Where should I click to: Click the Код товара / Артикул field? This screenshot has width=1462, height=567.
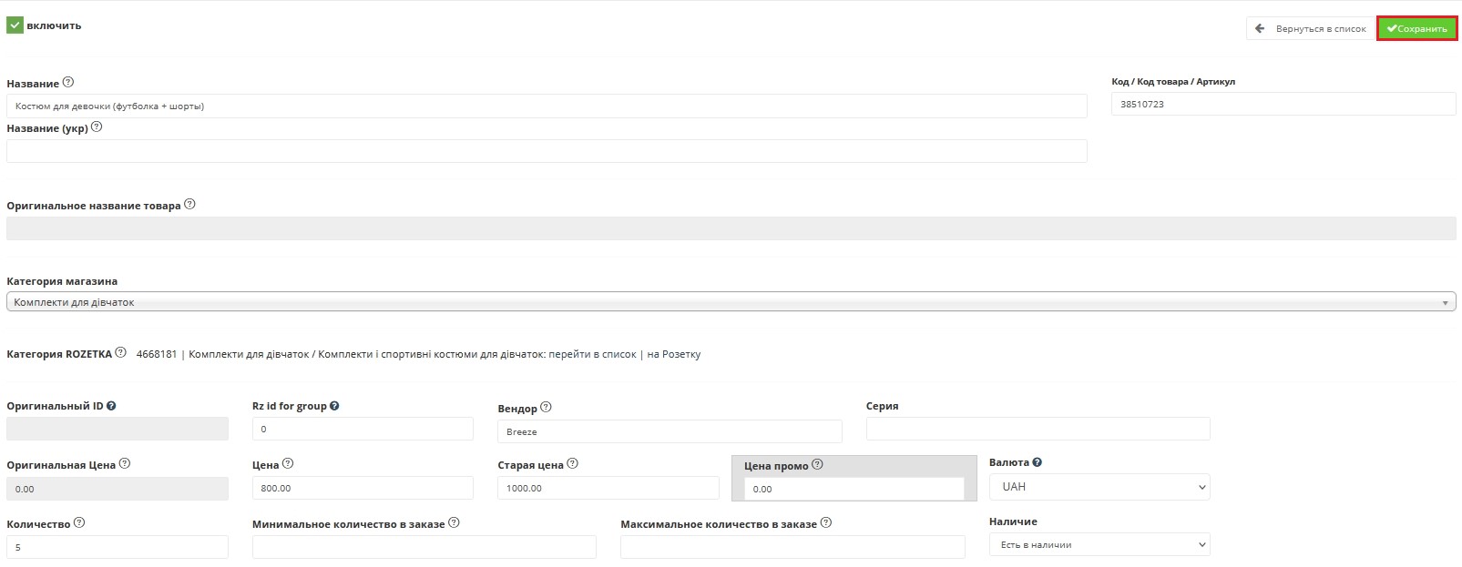(x=1283, y=104)
